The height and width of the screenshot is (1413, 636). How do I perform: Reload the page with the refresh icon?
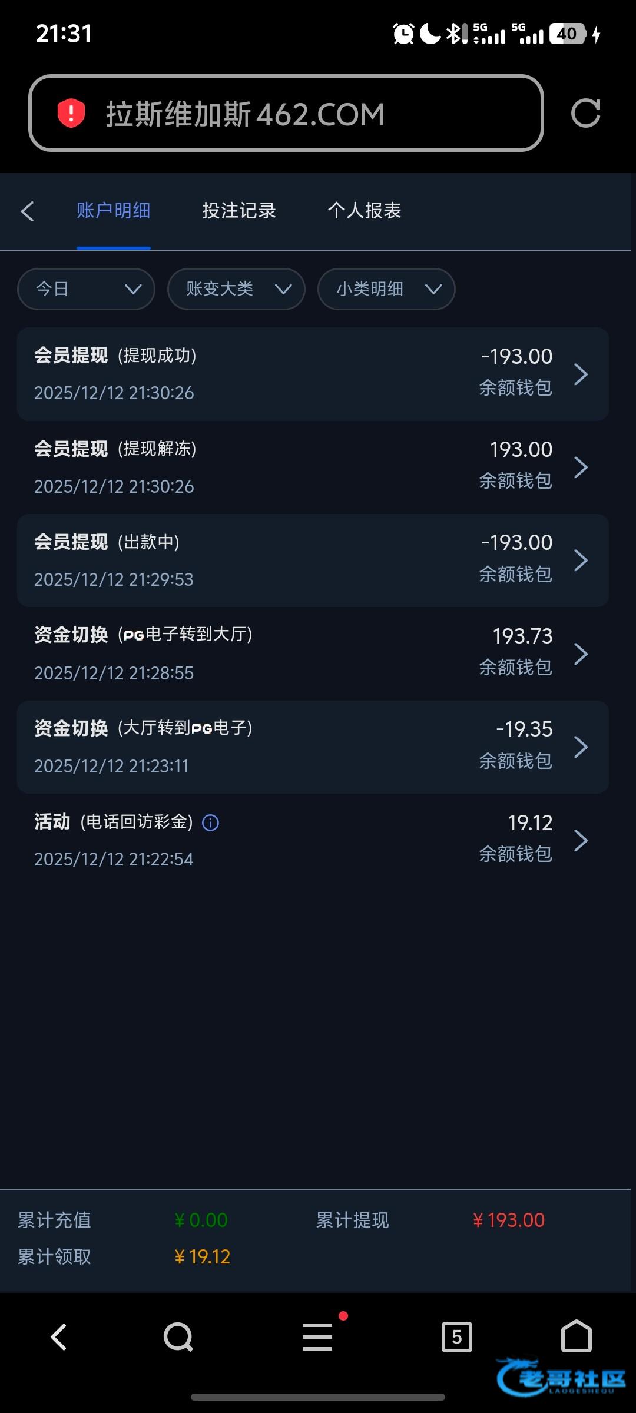click(x=585, y=113)
